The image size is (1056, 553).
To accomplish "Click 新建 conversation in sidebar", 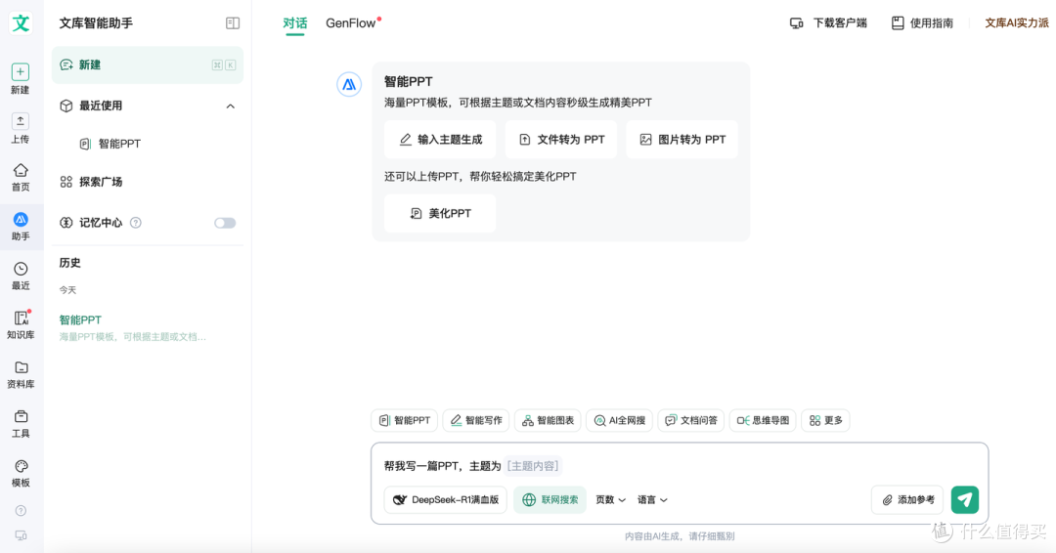I will pyautogui.click(x=148, y=65).
